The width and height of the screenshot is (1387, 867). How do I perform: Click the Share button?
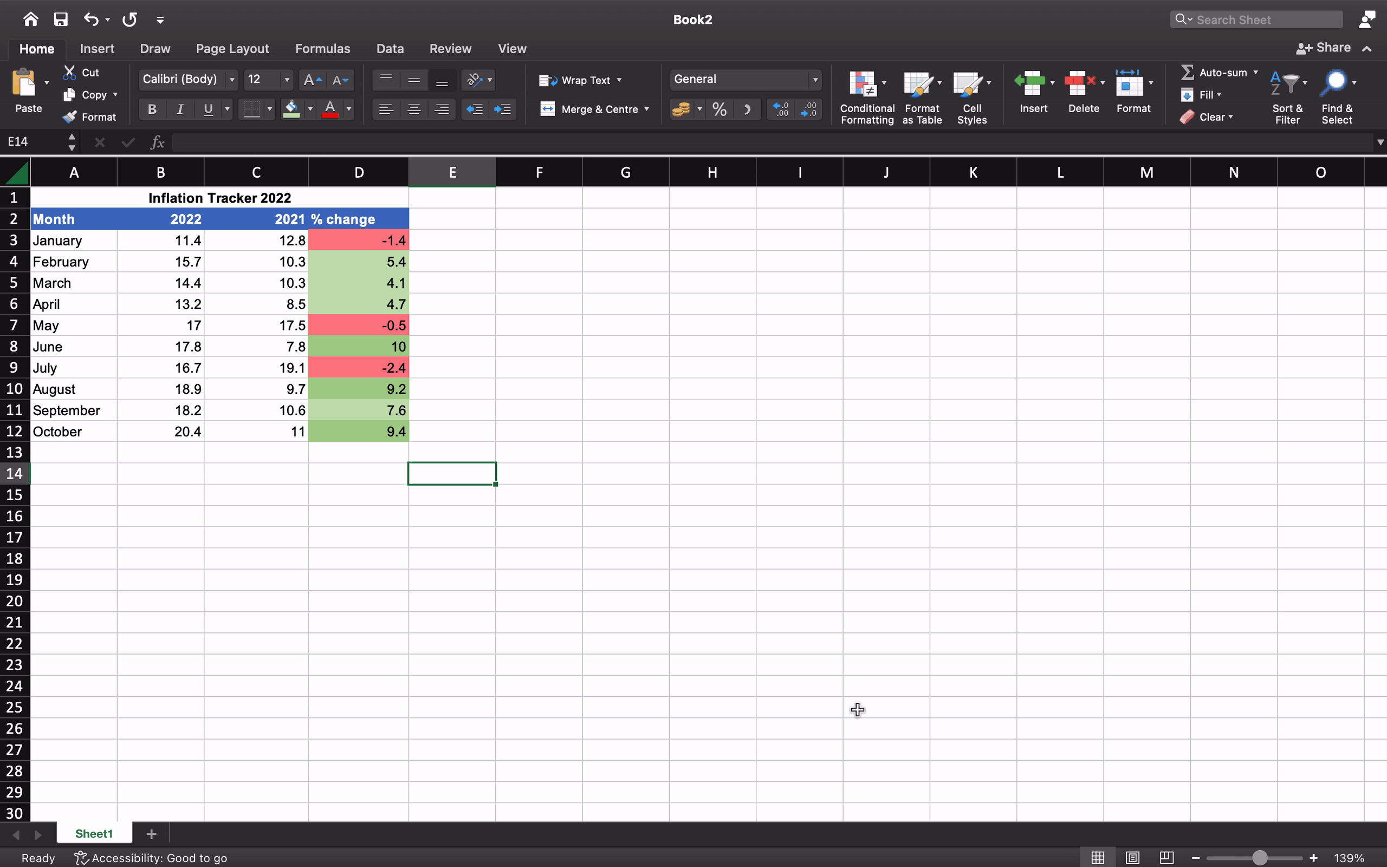(x=1323, y=48)
